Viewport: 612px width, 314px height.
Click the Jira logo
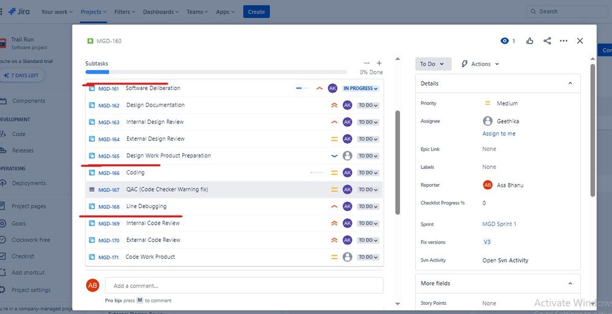[19, 12]
